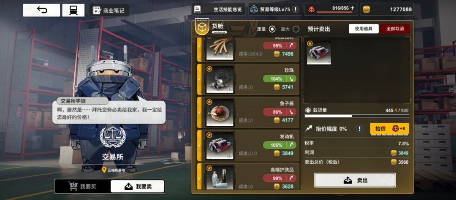
Task: Click the back arrow icon
Action: click(41, 10)
